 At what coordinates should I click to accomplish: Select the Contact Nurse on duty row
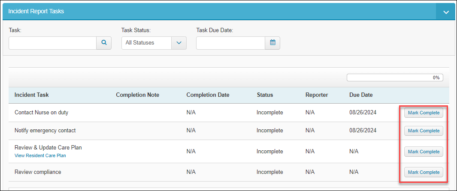229,113
